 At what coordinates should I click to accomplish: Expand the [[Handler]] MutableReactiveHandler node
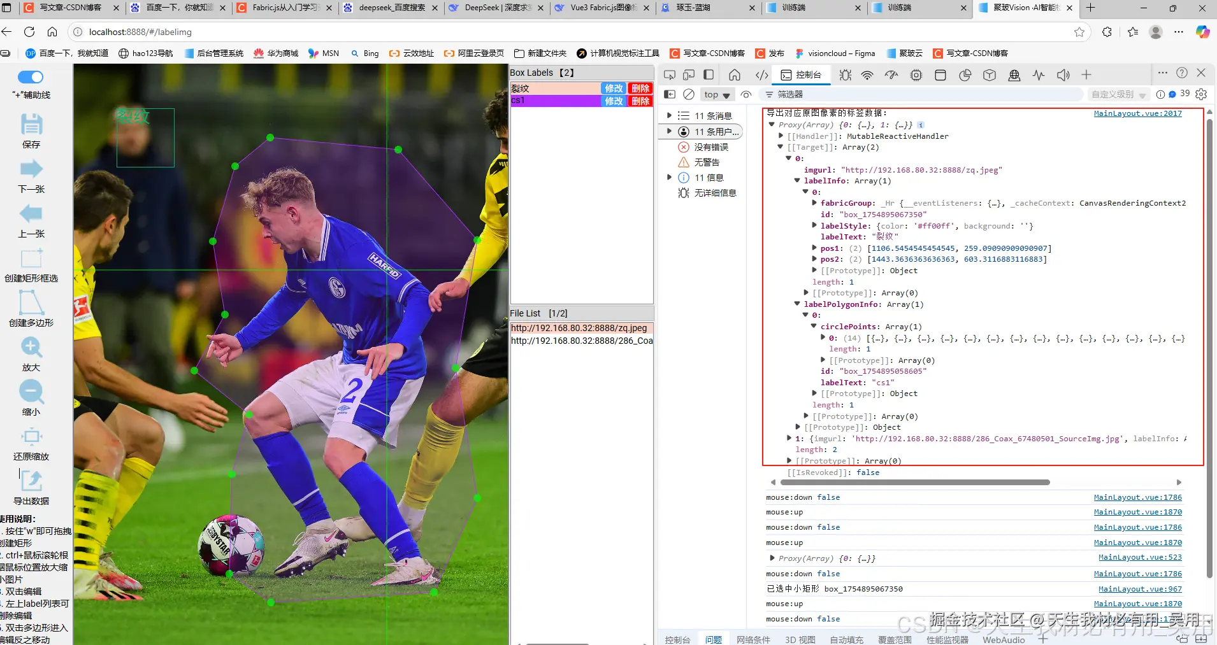point(781,136)
